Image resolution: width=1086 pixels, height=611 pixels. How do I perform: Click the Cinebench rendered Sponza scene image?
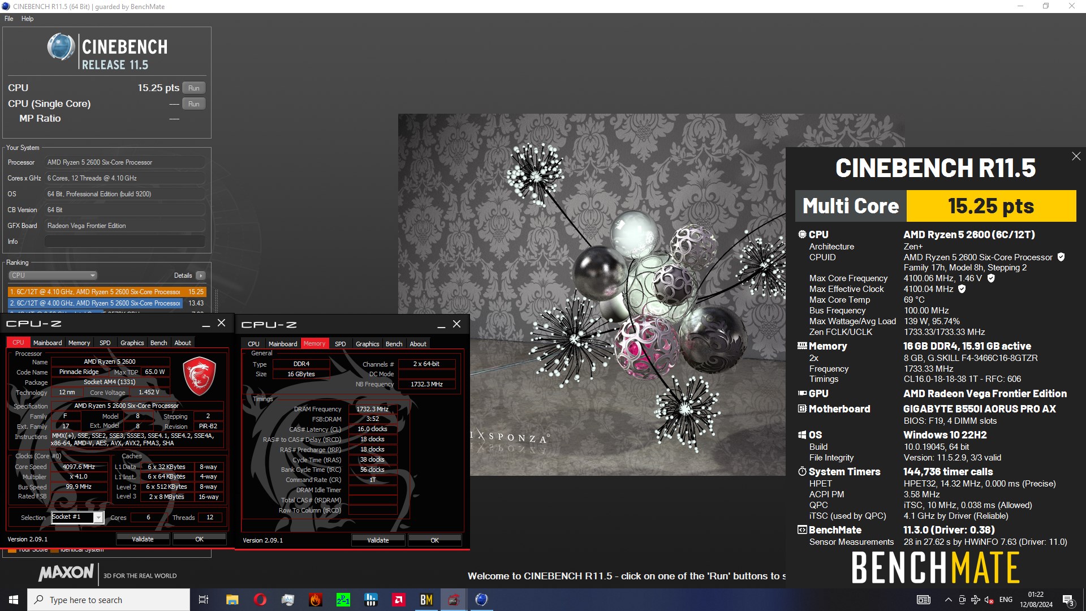[592, 294]
